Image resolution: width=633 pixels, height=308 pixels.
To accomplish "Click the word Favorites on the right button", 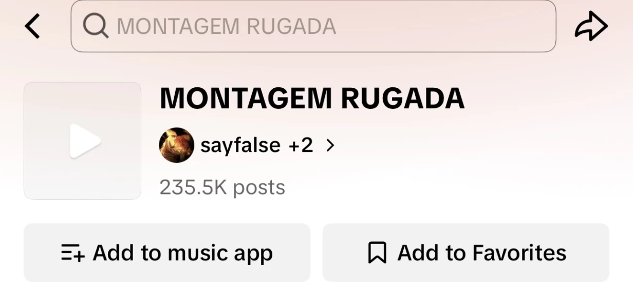I will (519, 253).
